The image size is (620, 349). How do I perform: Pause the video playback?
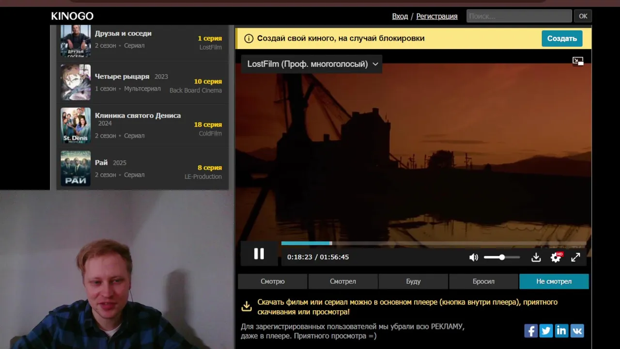(x=259, y=254)
